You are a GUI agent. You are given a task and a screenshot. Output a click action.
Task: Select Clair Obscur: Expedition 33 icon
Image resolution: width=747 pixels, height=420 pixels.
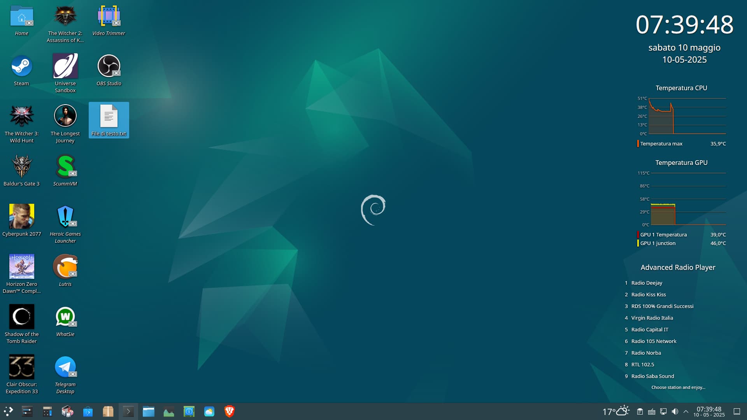(22, 374)
